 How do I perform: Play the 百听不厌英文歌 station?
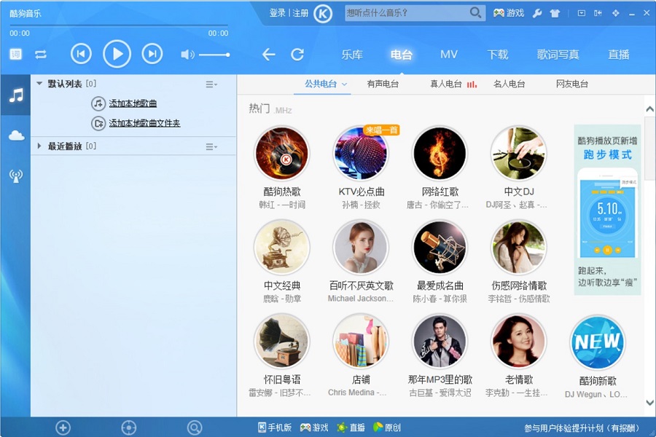361,248
